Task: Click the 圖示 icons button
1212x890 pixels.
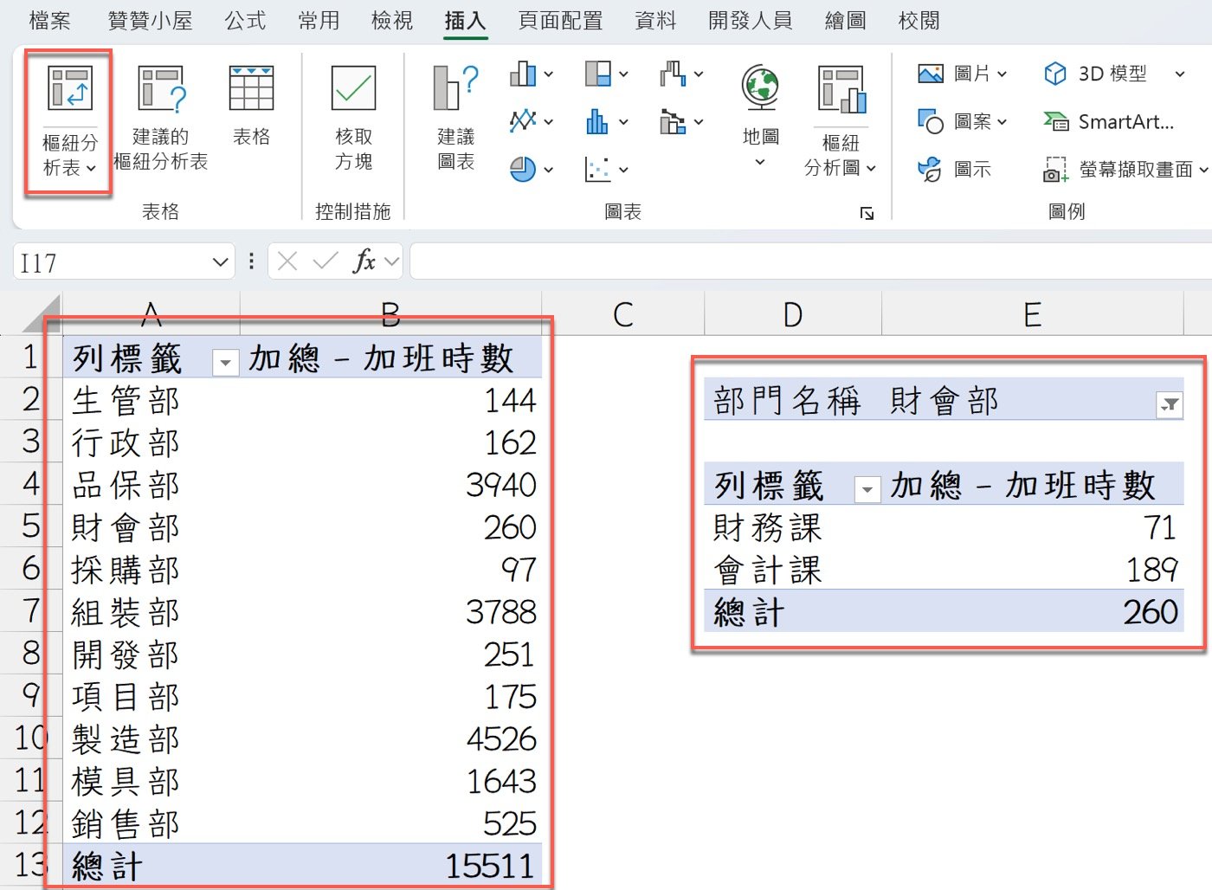Action: (954, 170)
